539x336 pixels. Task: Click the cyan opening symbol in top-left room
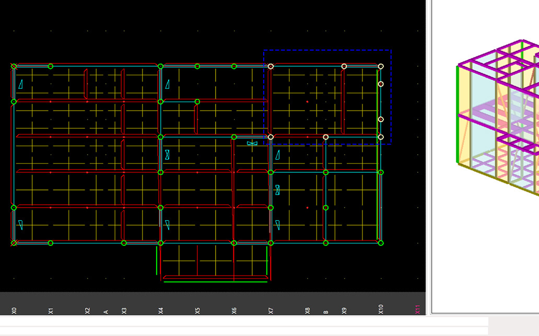[x=21, y=84]
